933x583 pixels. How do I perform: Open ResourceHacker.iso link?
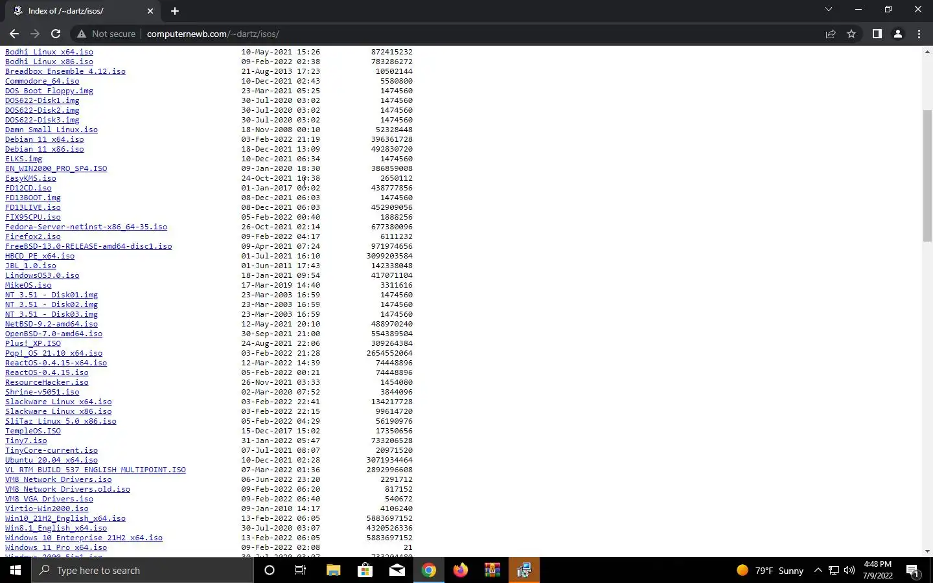coord(47,382)
